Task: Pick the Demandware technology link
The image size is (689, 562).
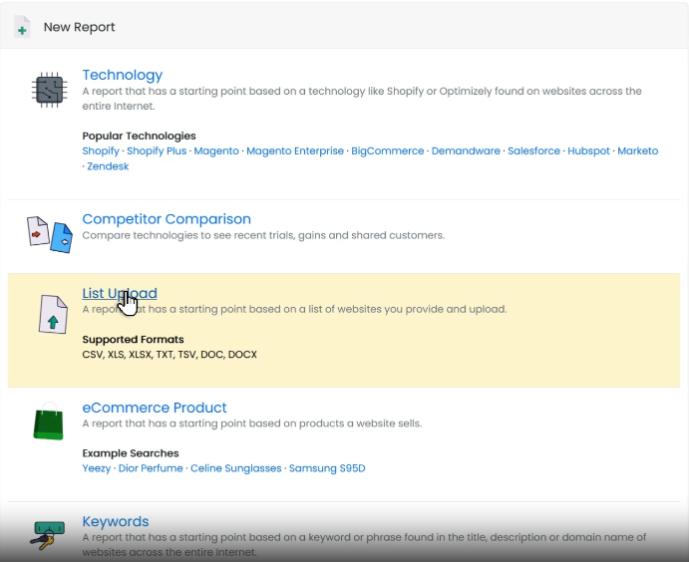Action: pyautogui.click(x=466, y=151)
